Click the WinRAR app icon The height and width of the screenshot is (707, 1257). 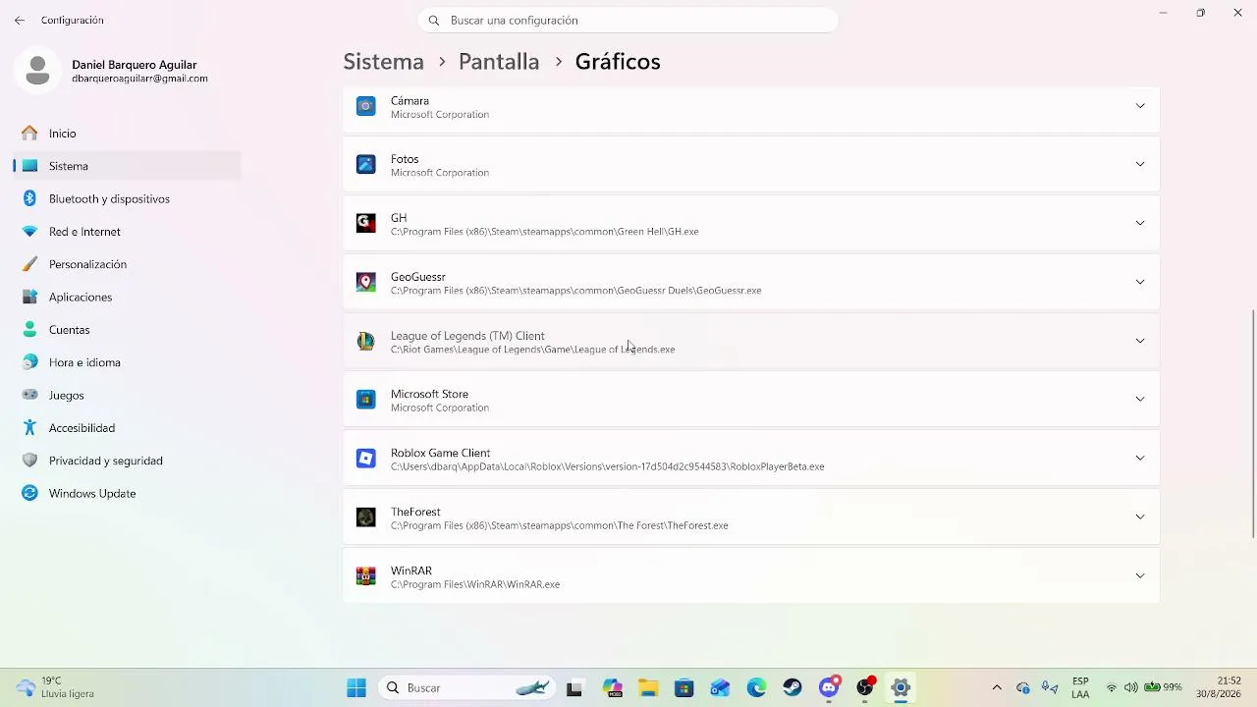365,576
